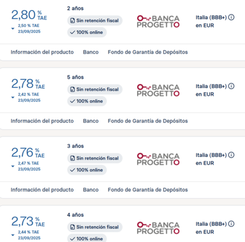245x242 pixels.
Task: Show rating info for 3-year deposit
Action: click(x=231, y=155)
